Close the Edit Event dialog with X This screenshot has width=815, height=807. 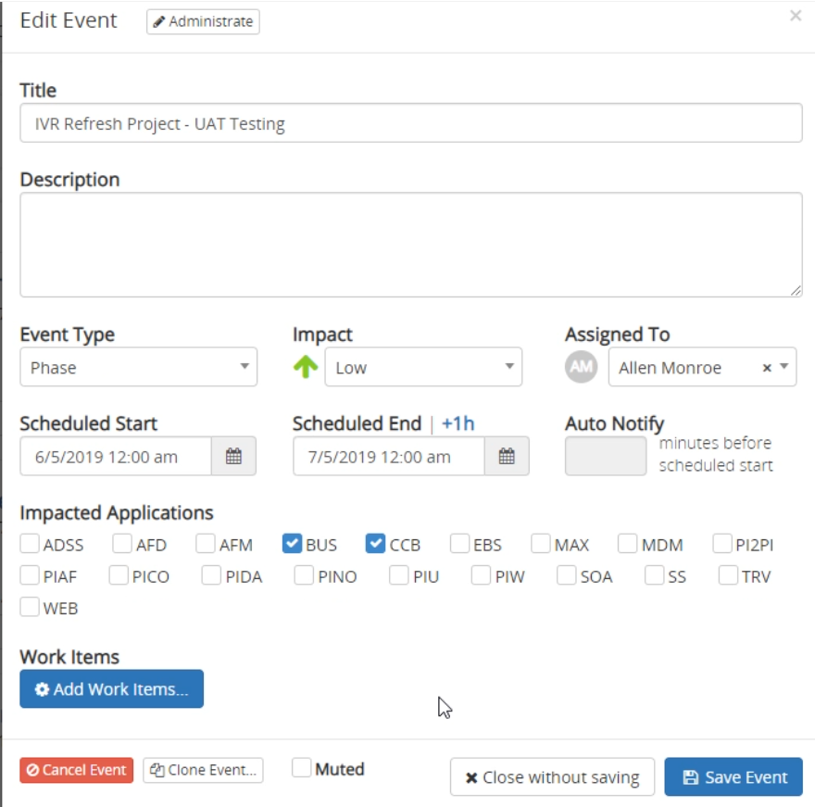pyautogui.click(x=796, y=16)
